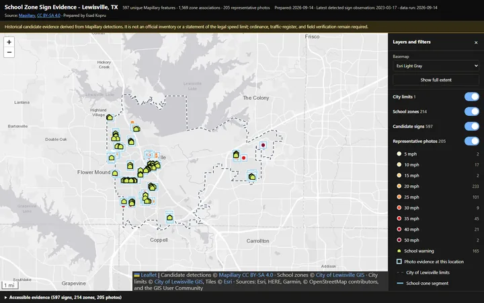
Task: Click school marker next to Flower Mound label
Action: [x=115, y=173]
